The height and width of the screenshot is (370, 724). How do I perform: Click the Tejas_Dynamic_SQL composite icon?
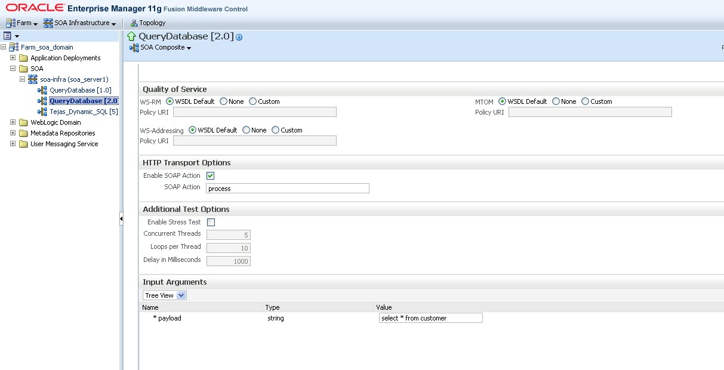point(42,112)
